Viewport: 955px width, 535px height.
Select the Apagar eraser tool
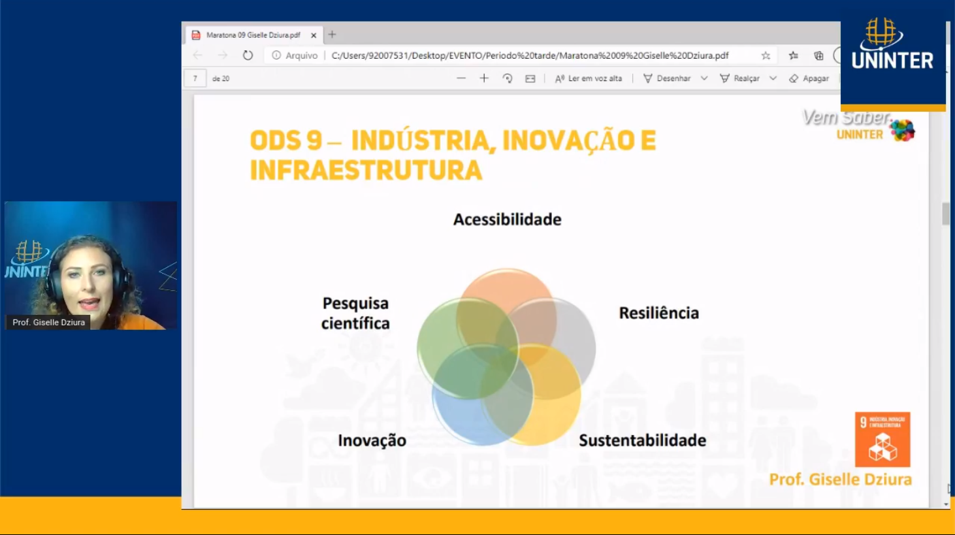(809, 78)
